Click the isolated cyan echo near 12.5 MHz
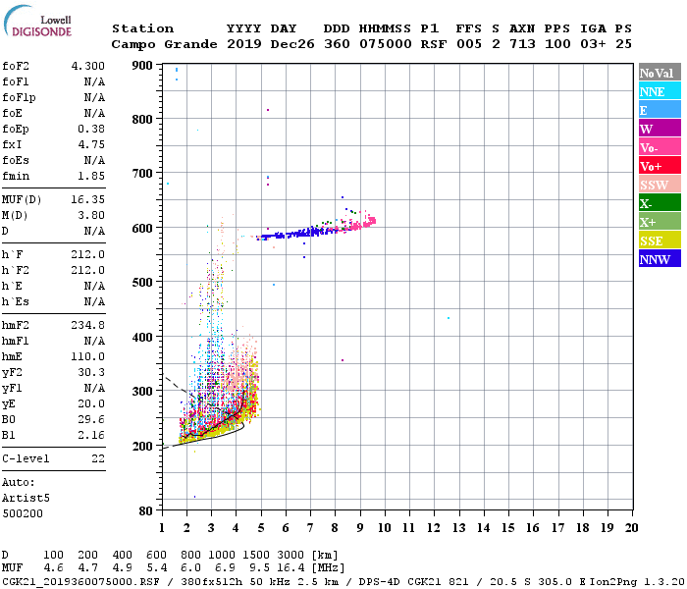 coord(449,318)
